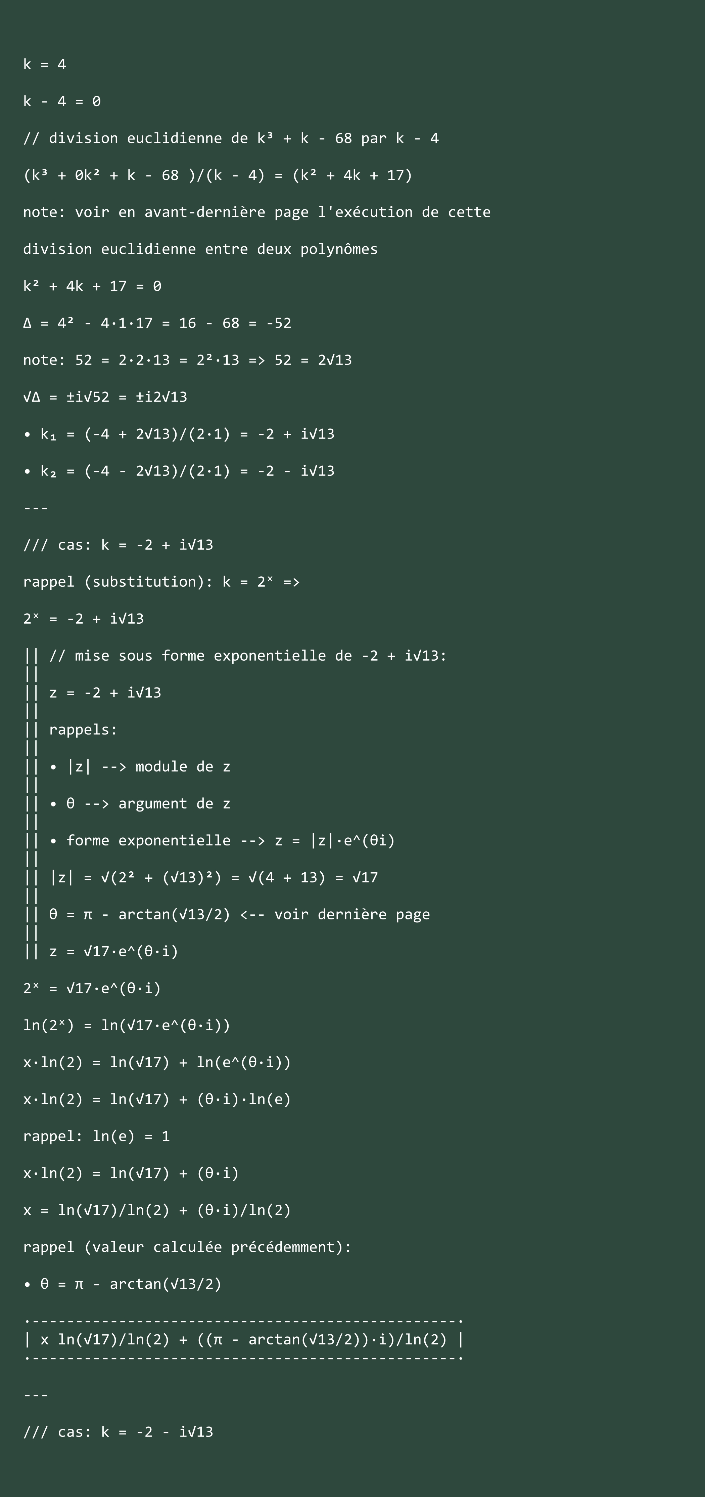The width and height of the screenshot is (705, 1497).
Task: Click 'rappel (substitution): k = 2ˣ'
Action: [161, 582]
